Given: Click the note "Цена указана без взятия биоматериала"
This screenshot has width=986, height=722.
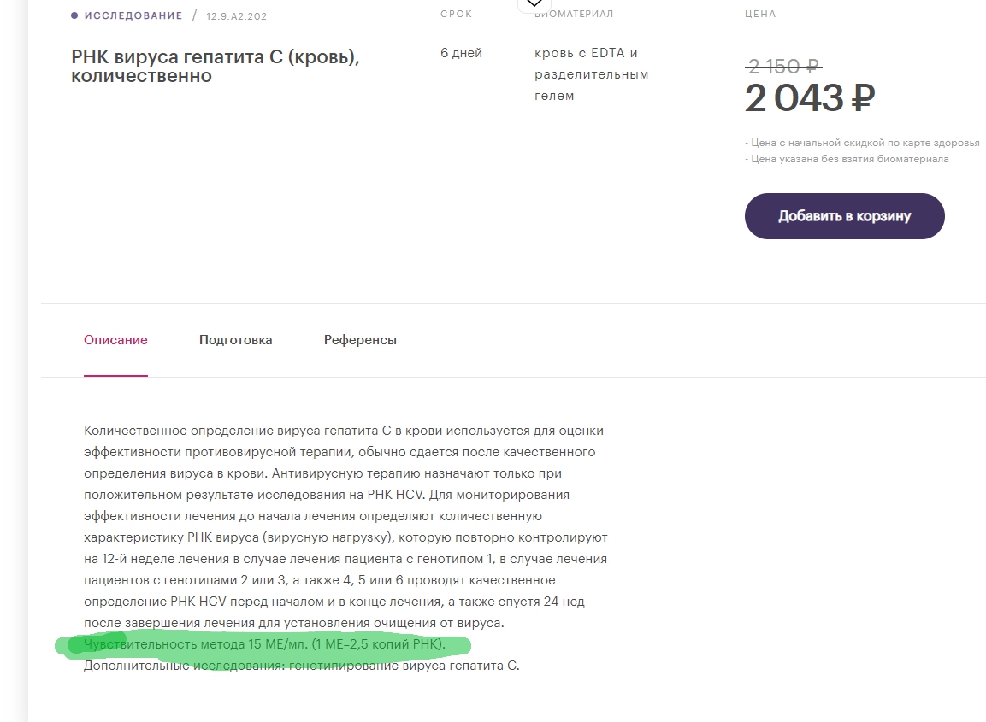Looking at the screenshot, I should tap(846, 159).
